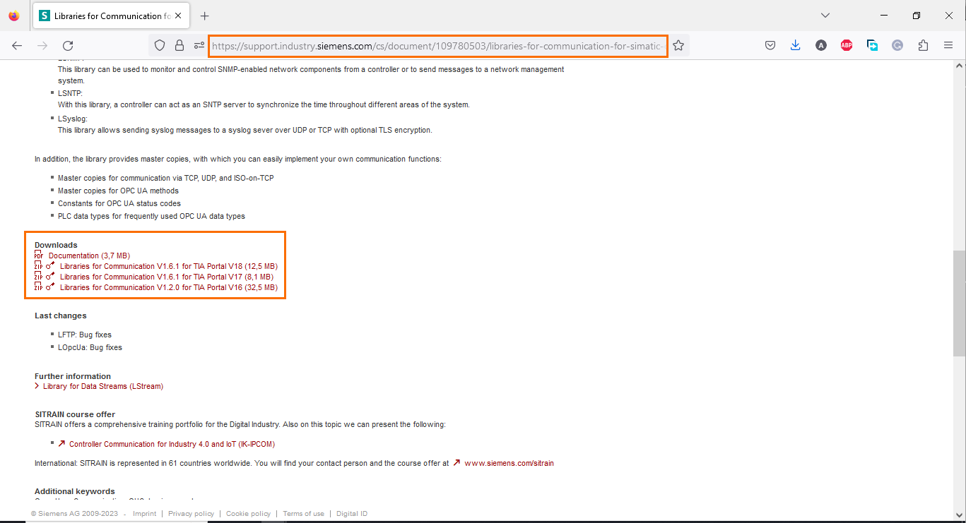The width and height of the screenshot is (966, 523).
Task: Click the PDF icon beside Documentation
Action: pos(39,256)
